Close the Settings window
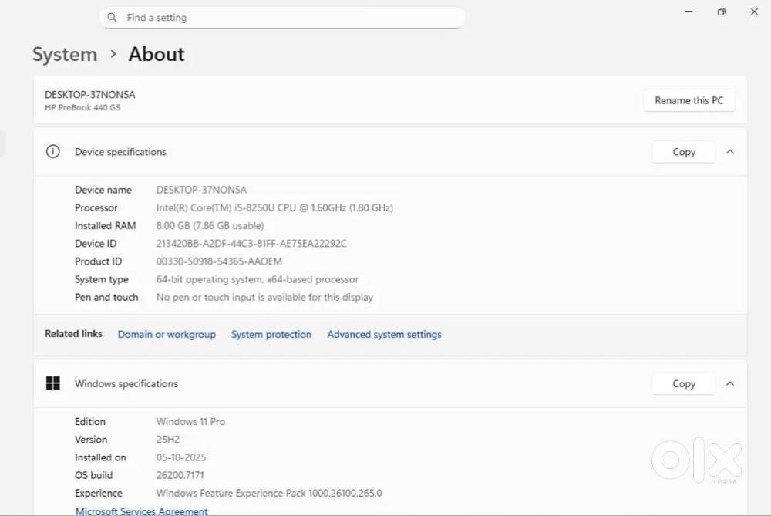771x516 pixels. point(754,12)
